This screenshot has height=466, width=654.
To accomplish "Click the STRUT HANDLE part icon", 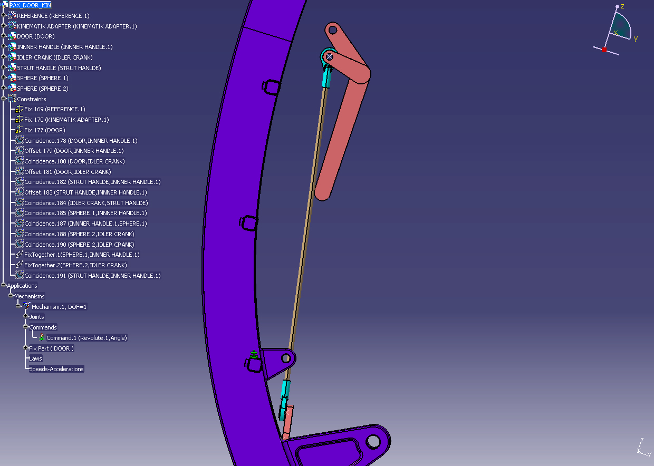I will pos(12,67).
